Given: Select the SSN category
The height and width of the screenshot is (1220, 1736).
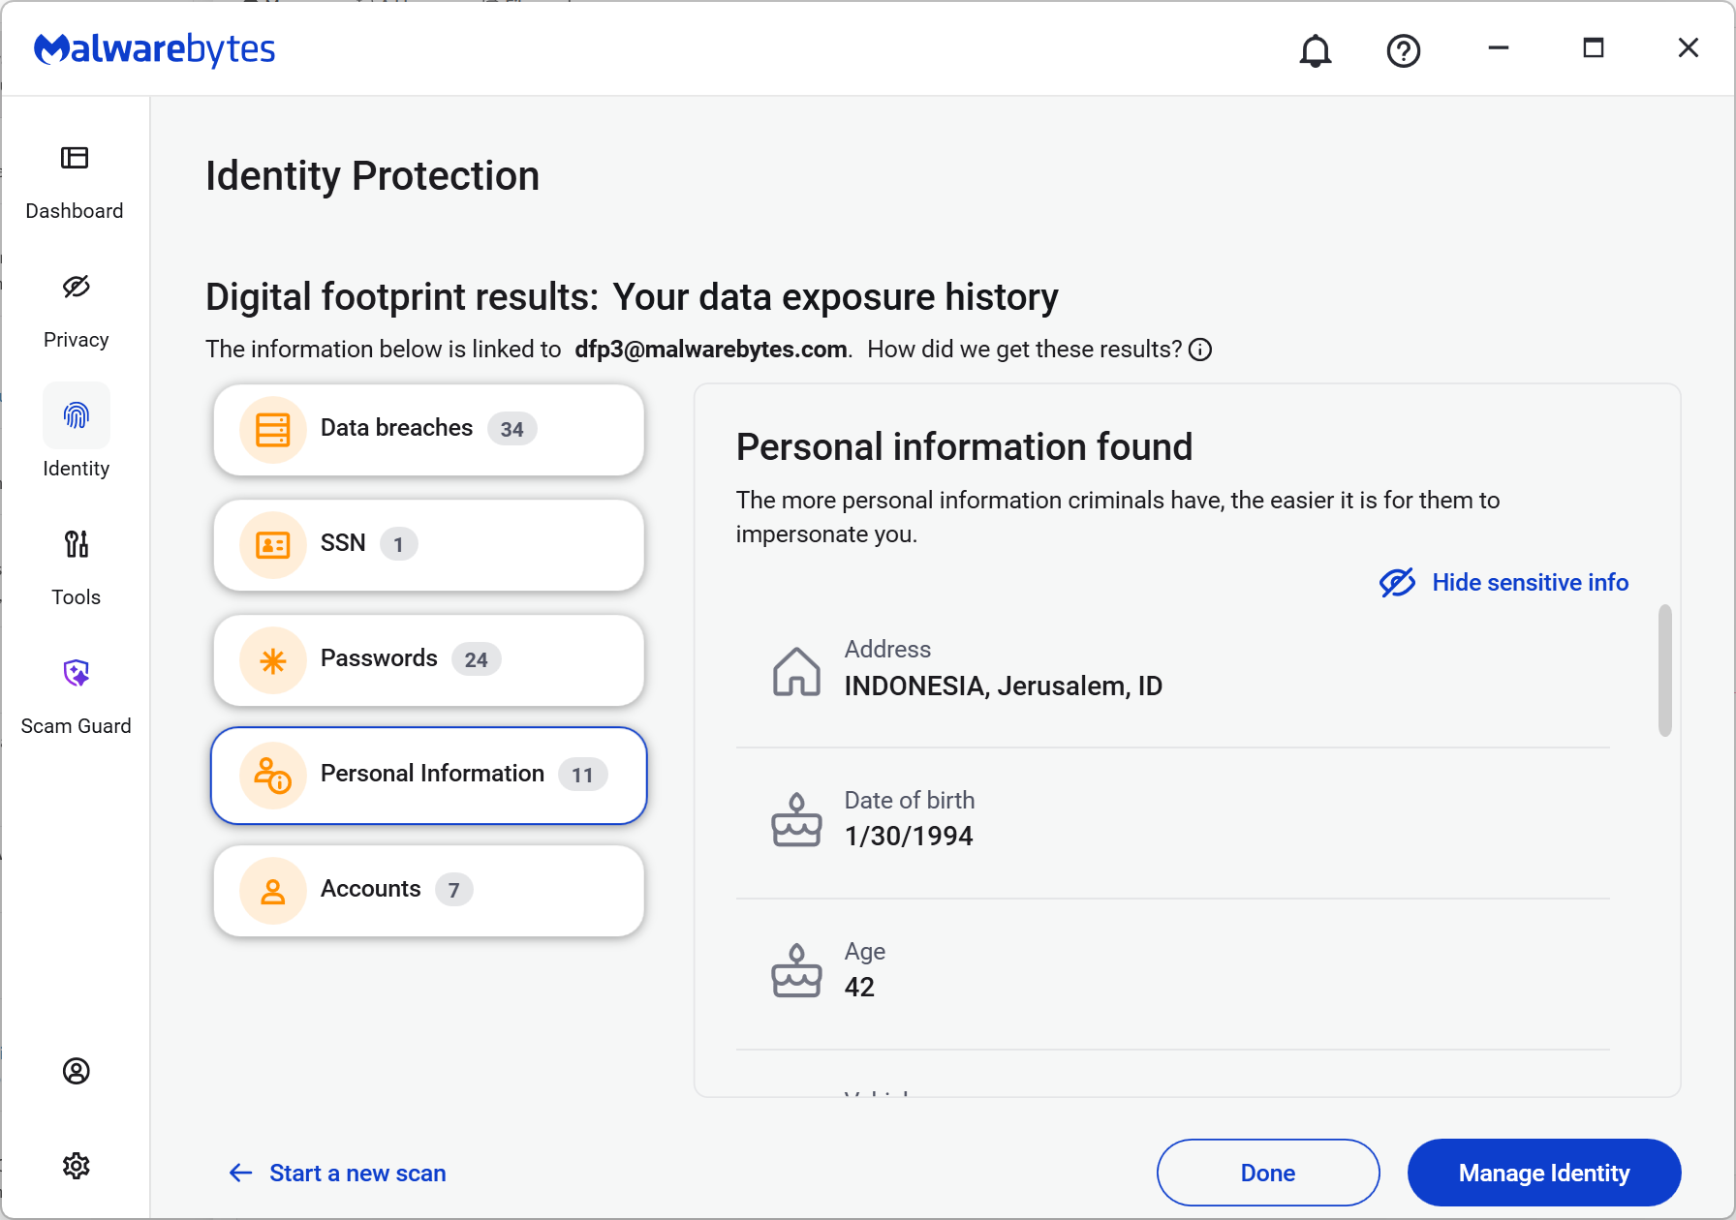Looking at the screenshot, I should tap(429, 545).
